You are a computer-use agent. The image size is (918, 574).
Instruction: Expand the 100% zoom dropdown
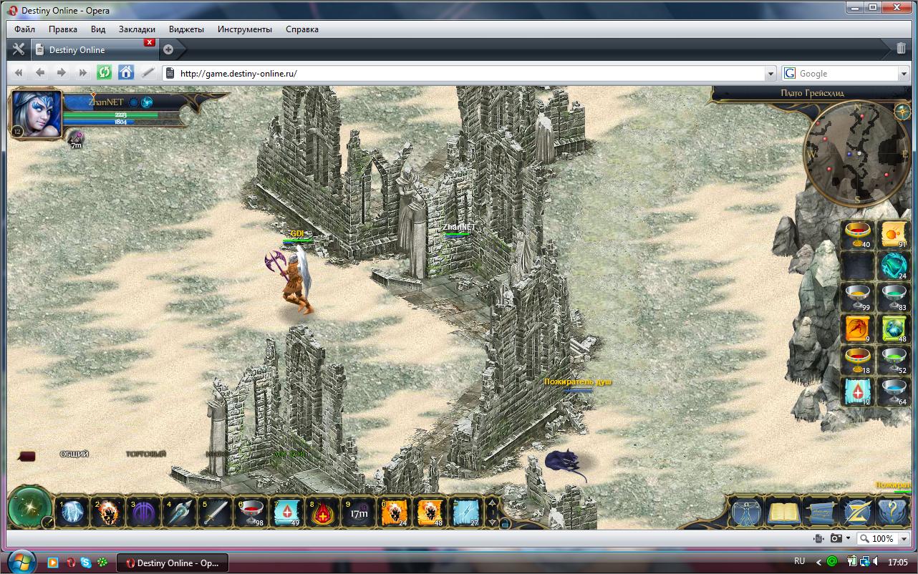(904, 538)
